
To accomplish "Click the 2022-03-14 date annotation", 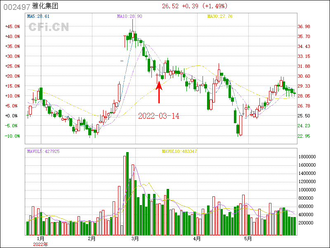I will point(159,116).
